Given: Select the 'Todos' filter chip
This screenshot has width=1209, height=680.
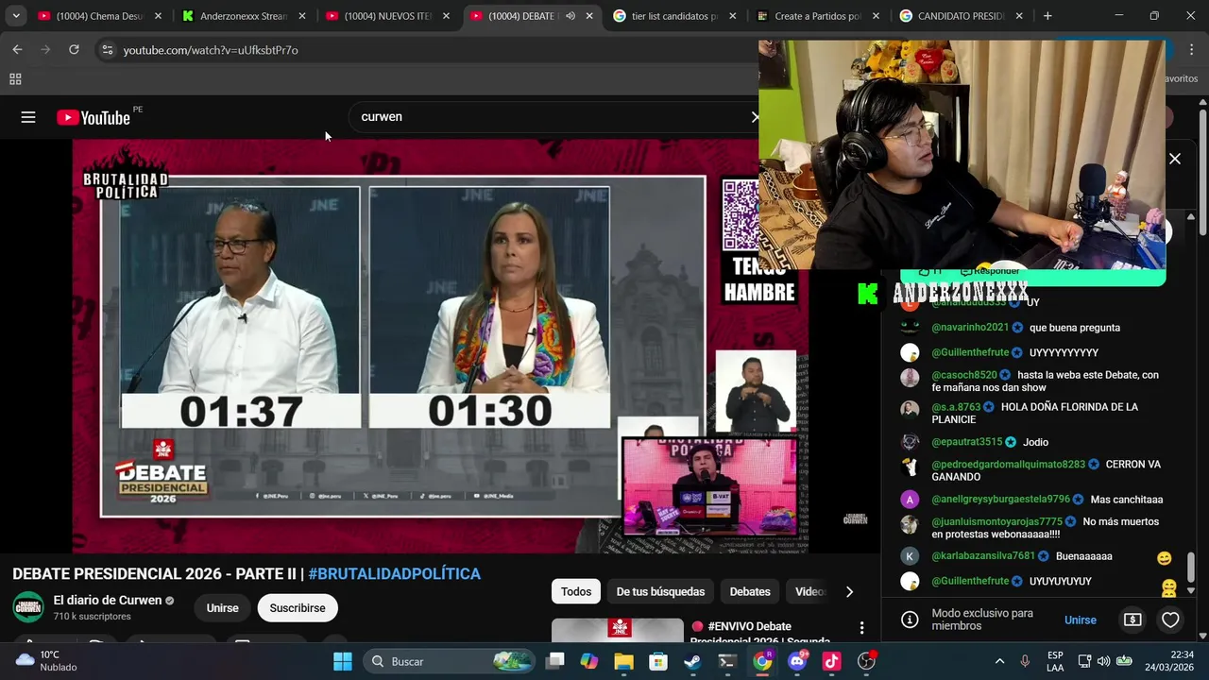Looking at the screenshot, I should pos(576,592).
